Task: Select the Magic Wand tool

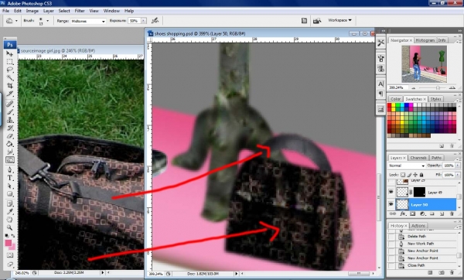Action: tap(10, 78)
